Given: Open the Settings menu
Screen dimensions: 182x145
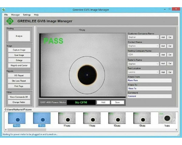Looking at the screenshot, I should point(27,15).
